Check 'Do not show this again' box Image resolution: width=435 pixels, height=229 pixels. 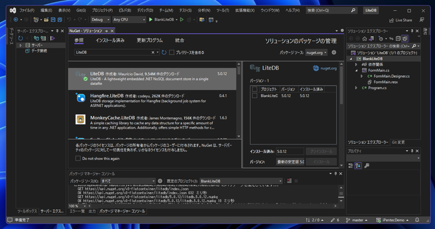tap(78, 158)
